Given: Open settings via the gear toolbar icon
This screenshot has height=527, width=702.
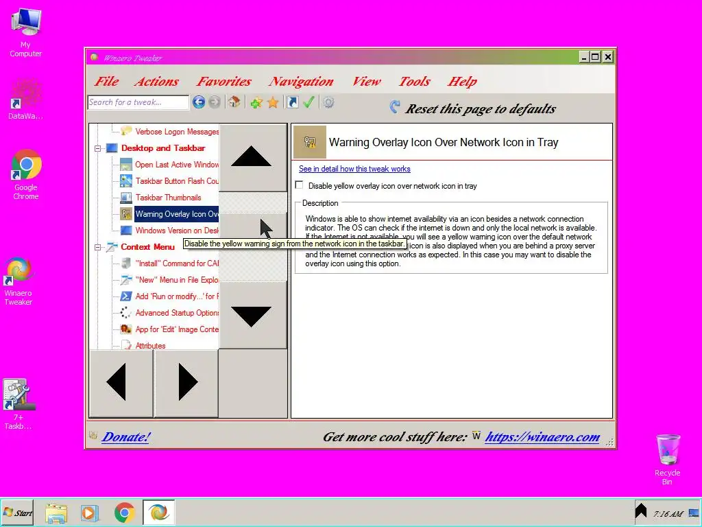Looking at the screenshot, I should pyautogui.click(x=328, y=103).
